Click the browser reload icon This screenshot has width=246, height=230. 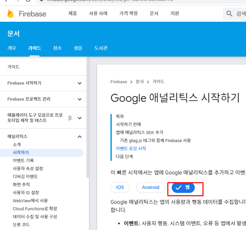(x=28, y=0)
